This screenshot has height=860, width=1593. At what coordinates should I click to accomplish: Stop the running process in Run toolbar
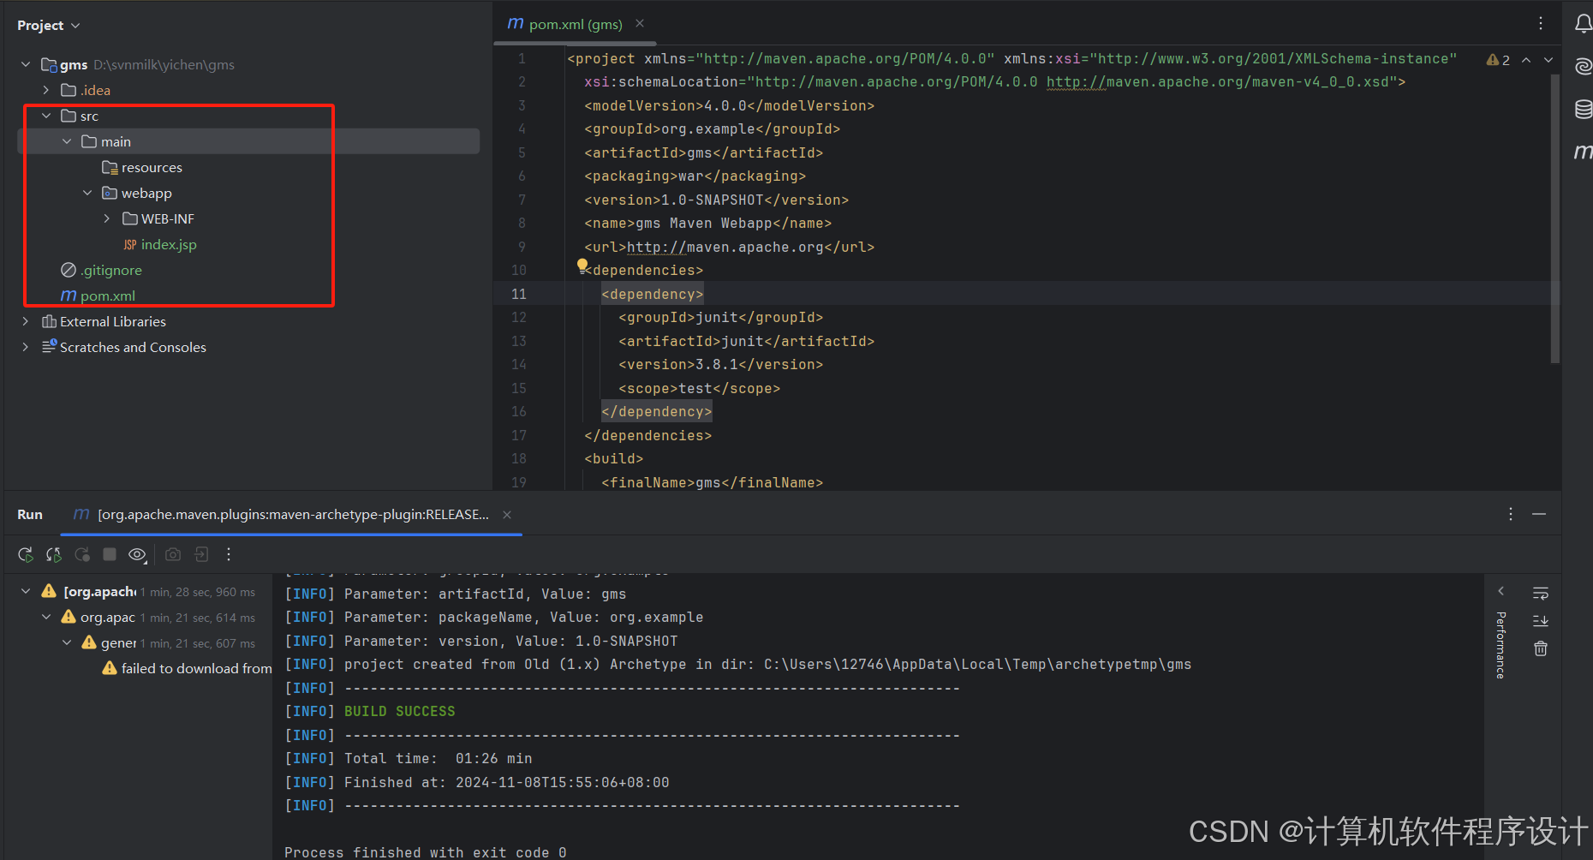[110, 555]
